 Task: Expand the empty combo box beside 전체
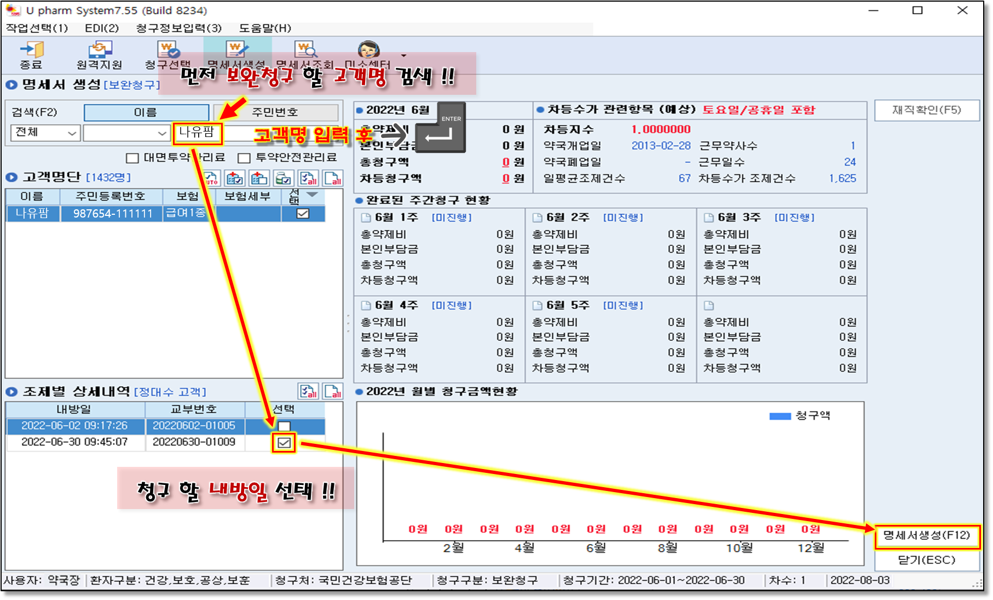point(125,133)
